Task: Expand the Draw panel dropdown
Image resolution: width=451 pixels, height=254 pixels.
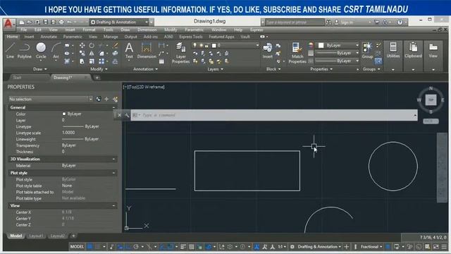Action: point(40,69)
